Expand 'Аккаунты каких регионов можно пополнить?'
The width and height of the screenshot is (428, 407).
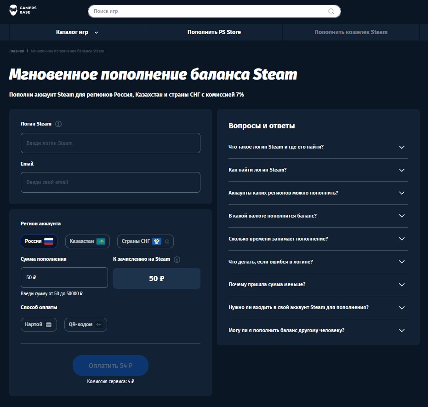click(318, 193)
